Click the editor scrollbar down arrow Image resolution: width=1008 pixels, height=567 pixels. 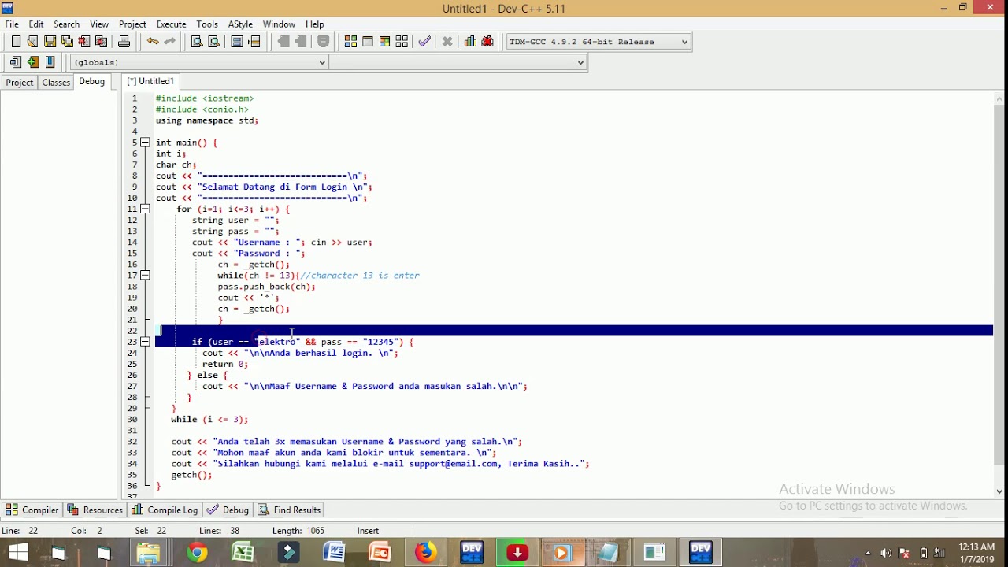point(999,491)
